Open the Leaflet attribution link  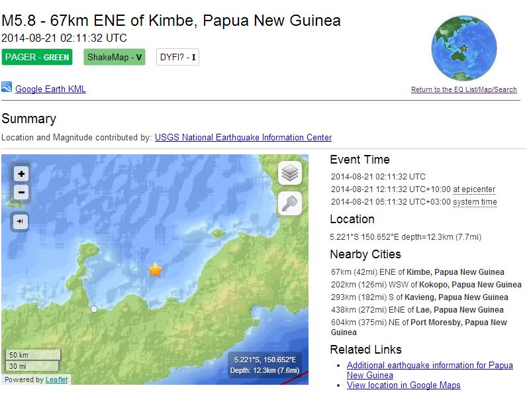coord(56,380)
